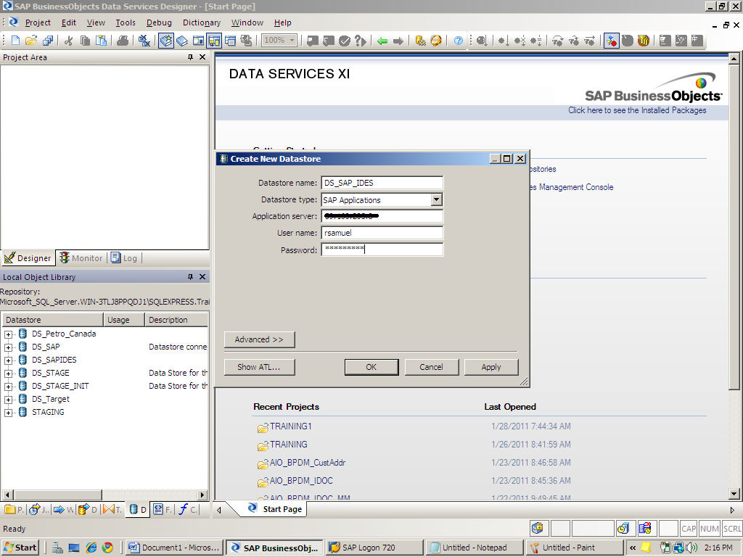Launch Chrome from quick launch bar

107,548
